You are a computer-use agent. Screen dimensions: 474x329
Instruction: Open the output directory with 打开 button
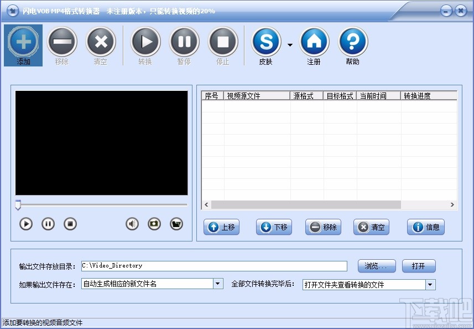(x=419, y=266)
